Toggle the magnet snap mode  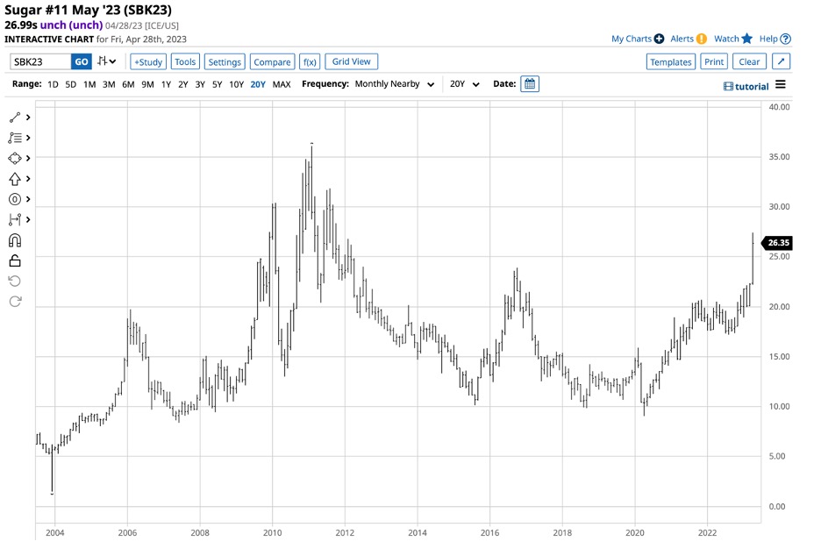[x=15, y=240]
